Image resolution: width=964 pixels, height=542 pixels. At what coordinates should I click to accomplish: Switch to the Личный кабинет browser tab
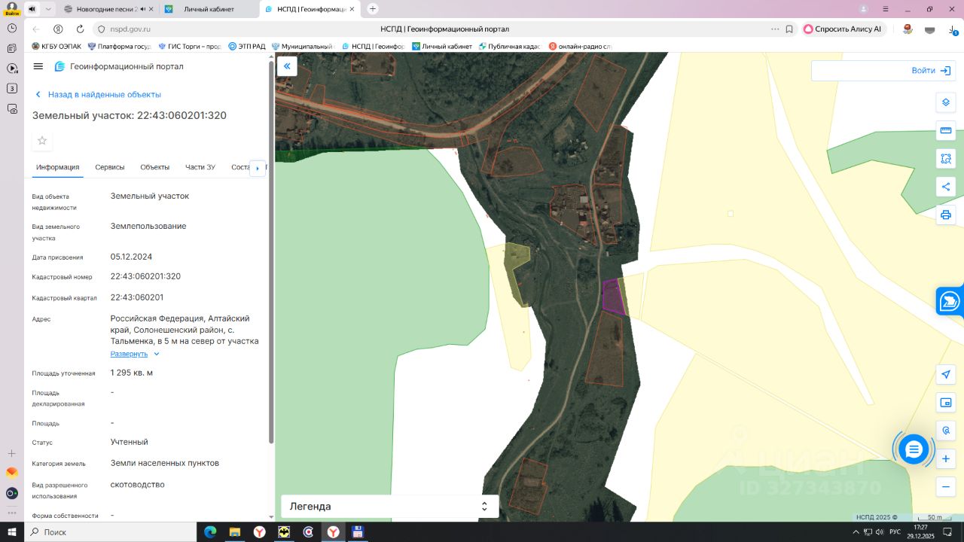tap(209, 9)
